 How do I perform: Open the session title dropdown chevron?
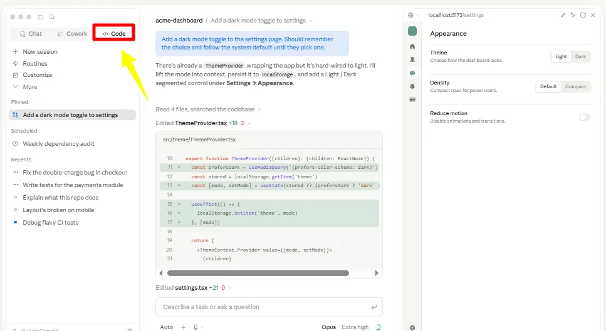[x=311, y=21]
